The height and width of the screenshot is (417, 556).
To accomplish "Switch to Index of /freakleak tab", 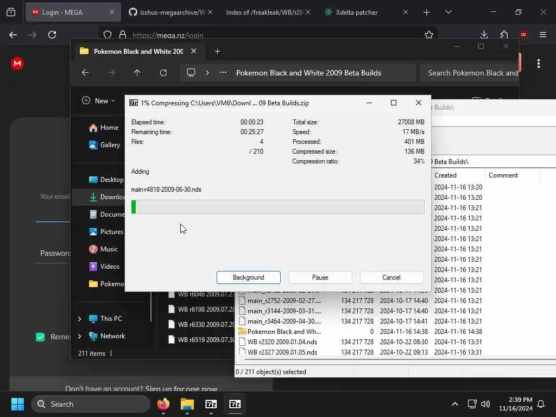I will tap(268, 12).
